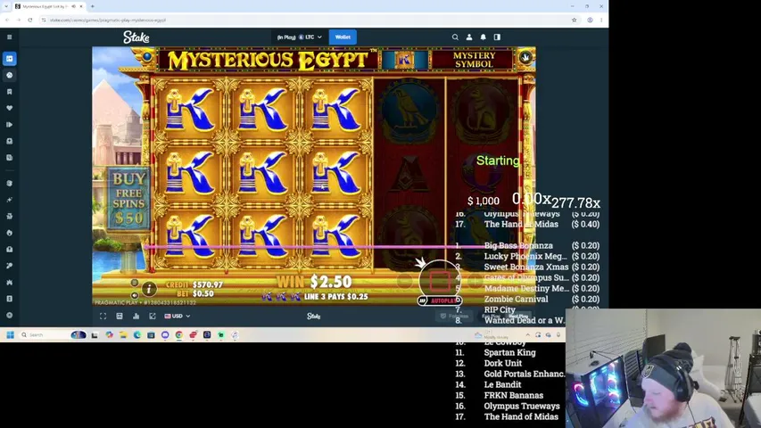The height and width of the screenshot is (428, 761).
Task: Open File Explorer from the taskbar
Action: coord(123,335)
